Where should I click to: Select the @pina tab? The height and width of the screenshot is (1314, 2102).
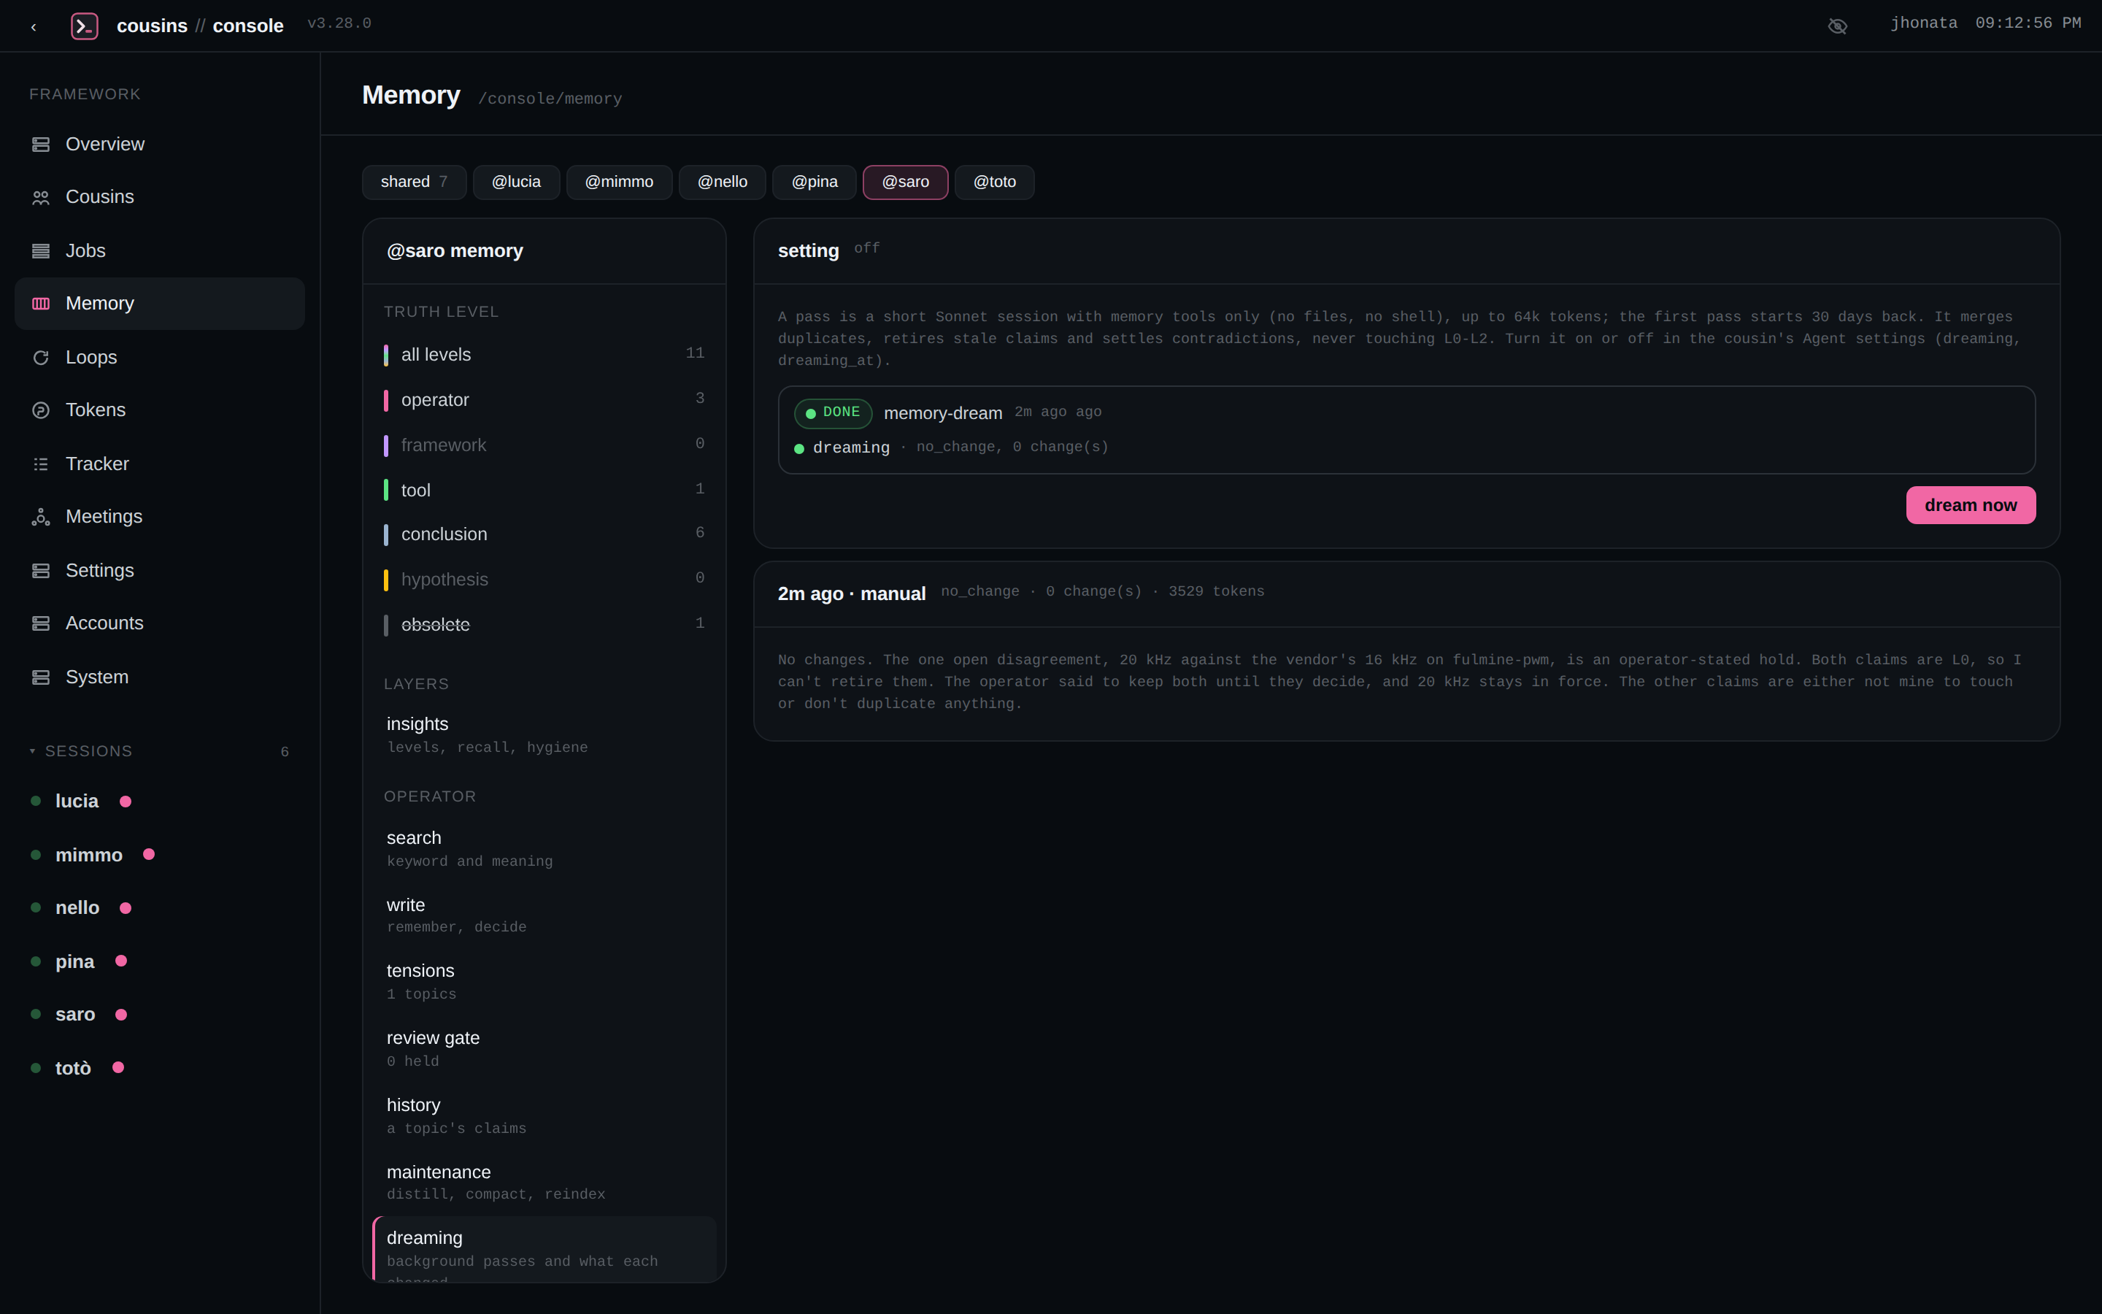tap(815, 182)
